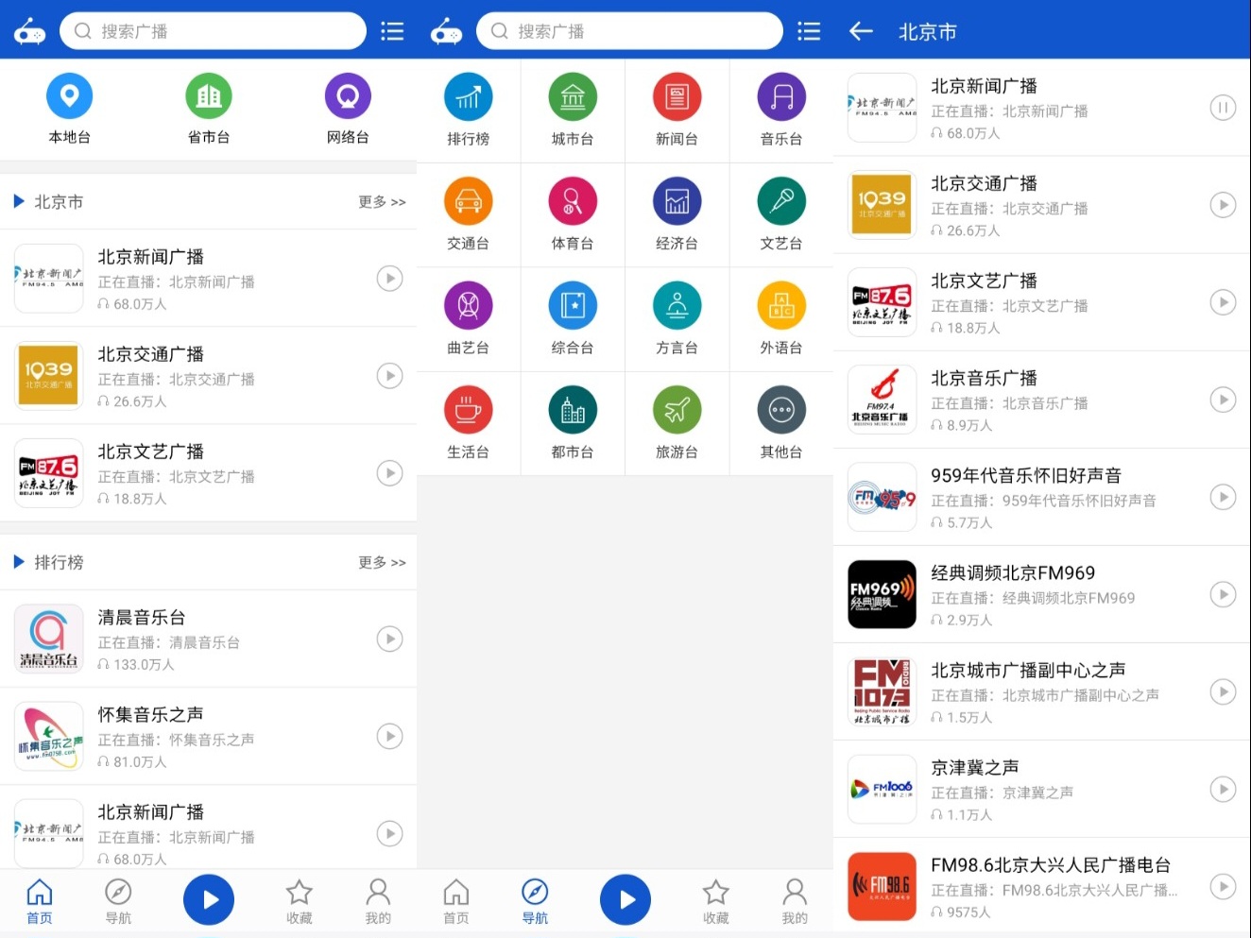Open FM969 经典调频 logo thumbnail
This screenshot has width=1251, height=938.
tap(883, 594)
